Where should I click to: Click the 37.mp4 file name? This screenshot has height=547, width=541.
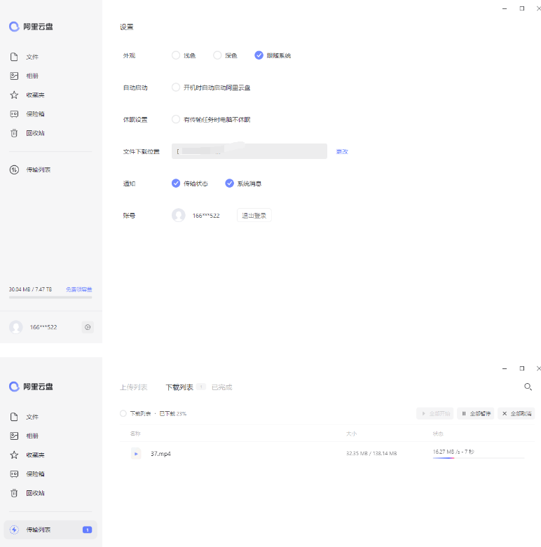(x=161, y=454)
